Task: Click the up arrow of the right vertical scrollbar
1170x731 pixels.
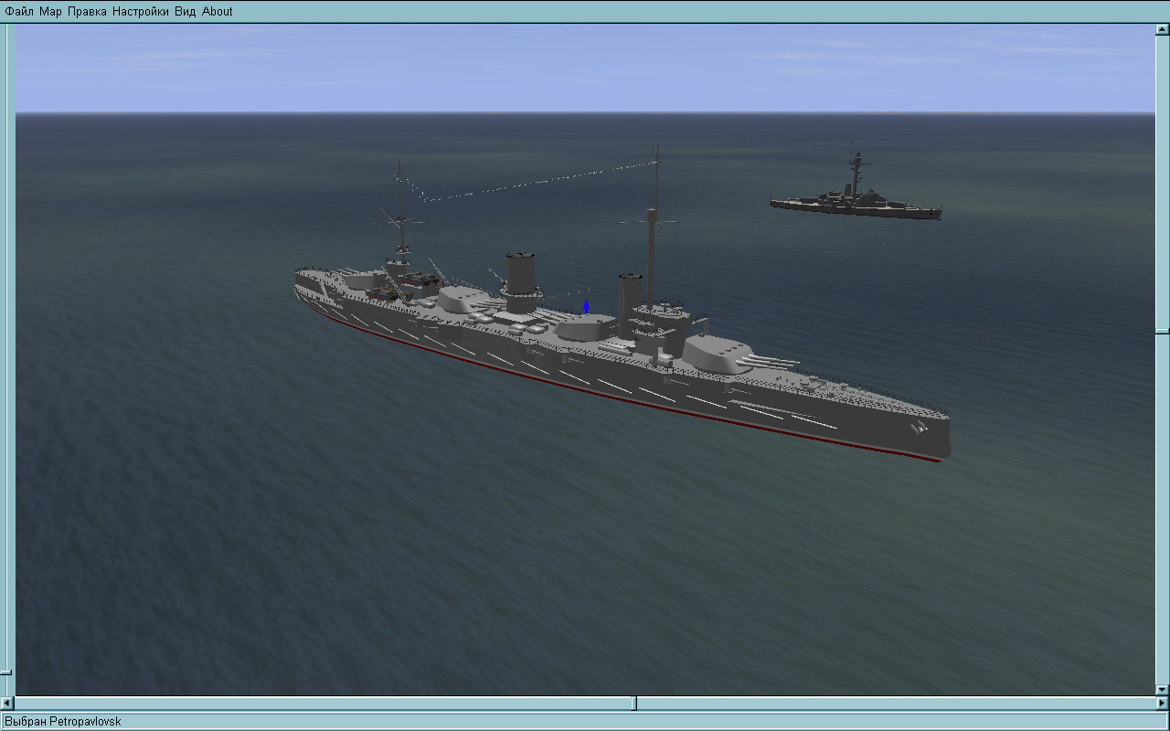Action: tap(1163, 29)
